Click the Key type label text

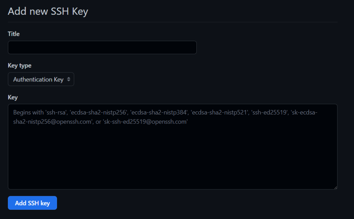20,66
